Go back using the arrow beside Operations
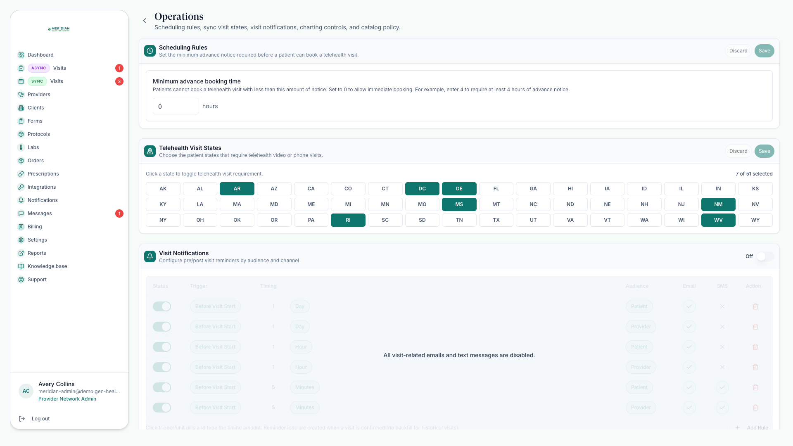Screen dimensions: 793x446 coord(145,21)
